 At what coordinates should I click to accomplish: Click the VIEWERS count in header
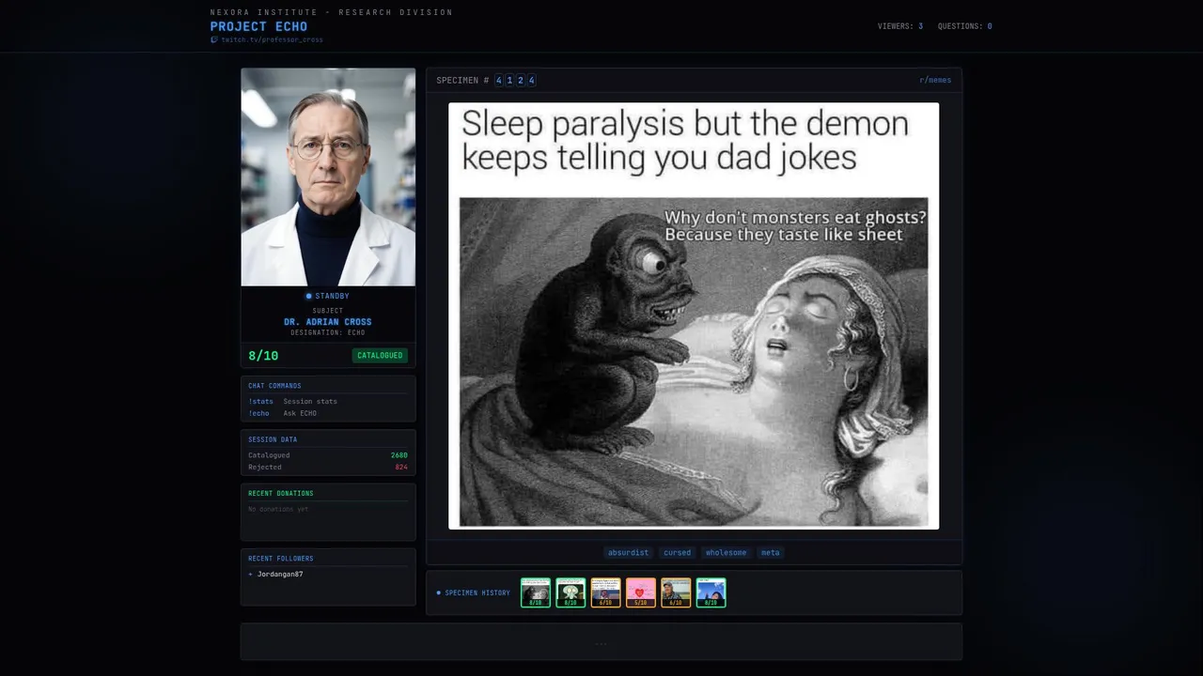[900, 26]
